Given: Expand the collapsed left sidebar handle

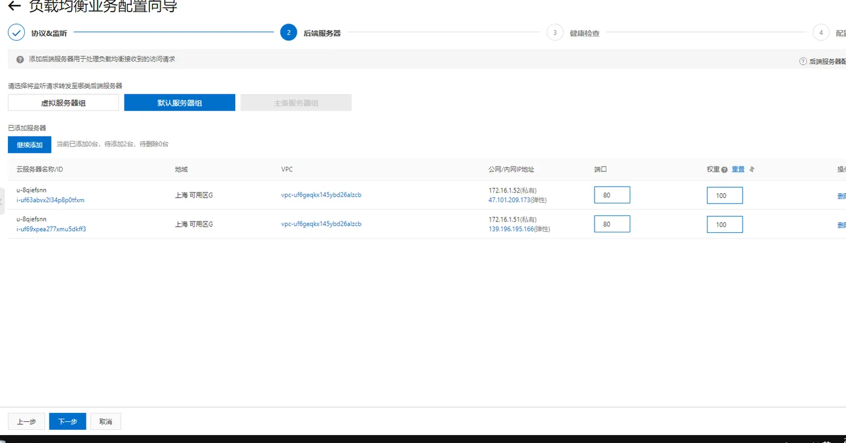Looking at the screenshot, I should [x=2, y=201].
